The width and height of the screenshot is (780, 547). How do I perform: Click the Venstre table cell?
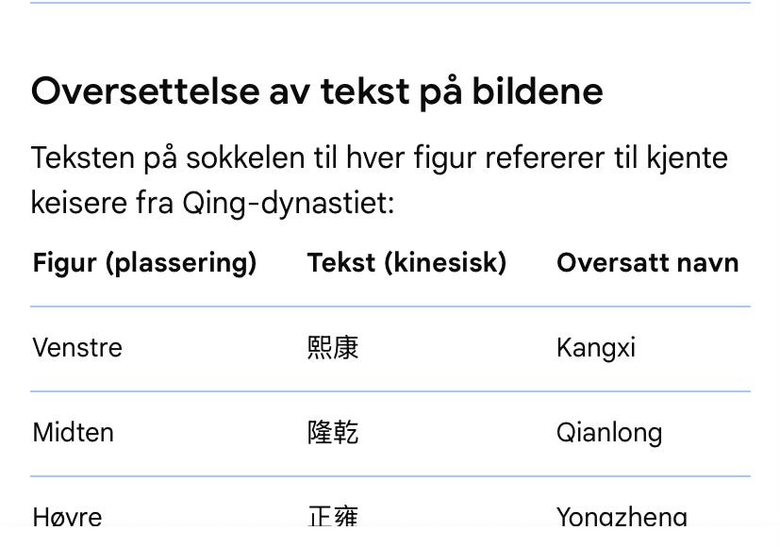pyautogui.click(x=77, y=347)
